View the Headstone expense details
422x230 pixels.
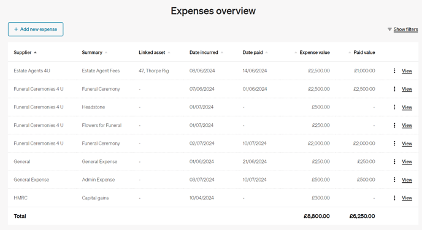pyautogui.click(x=407, y=107)
